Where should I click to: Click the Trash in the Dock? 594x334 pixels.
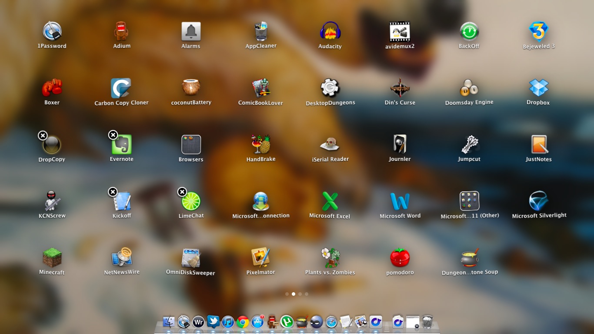[427, 322]
